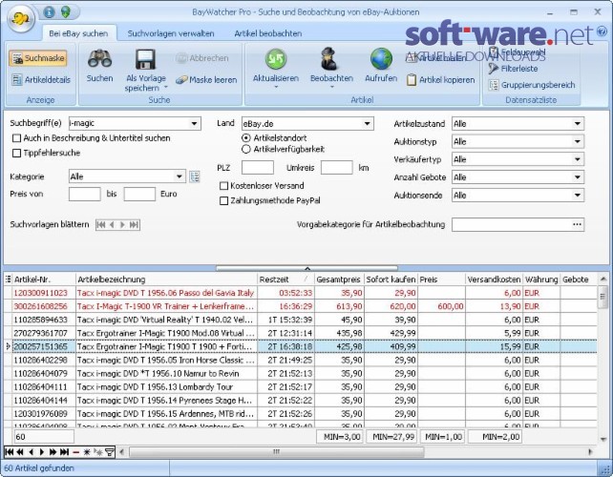Open Verkäufertyp dropdown
Screen dimensions: 613x477
[x=578, y=159]
